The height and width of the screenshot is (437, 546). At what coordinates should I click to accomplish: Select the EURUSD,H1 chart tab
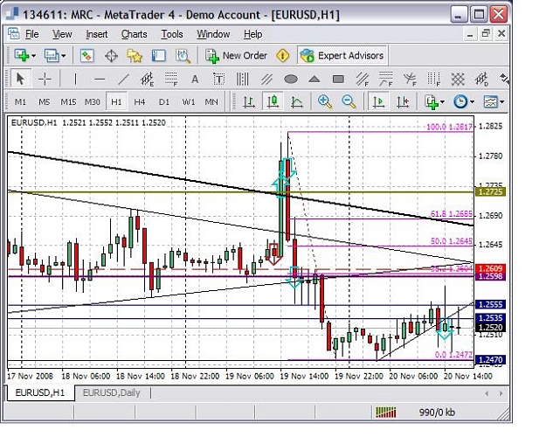[x=40, y=393]
